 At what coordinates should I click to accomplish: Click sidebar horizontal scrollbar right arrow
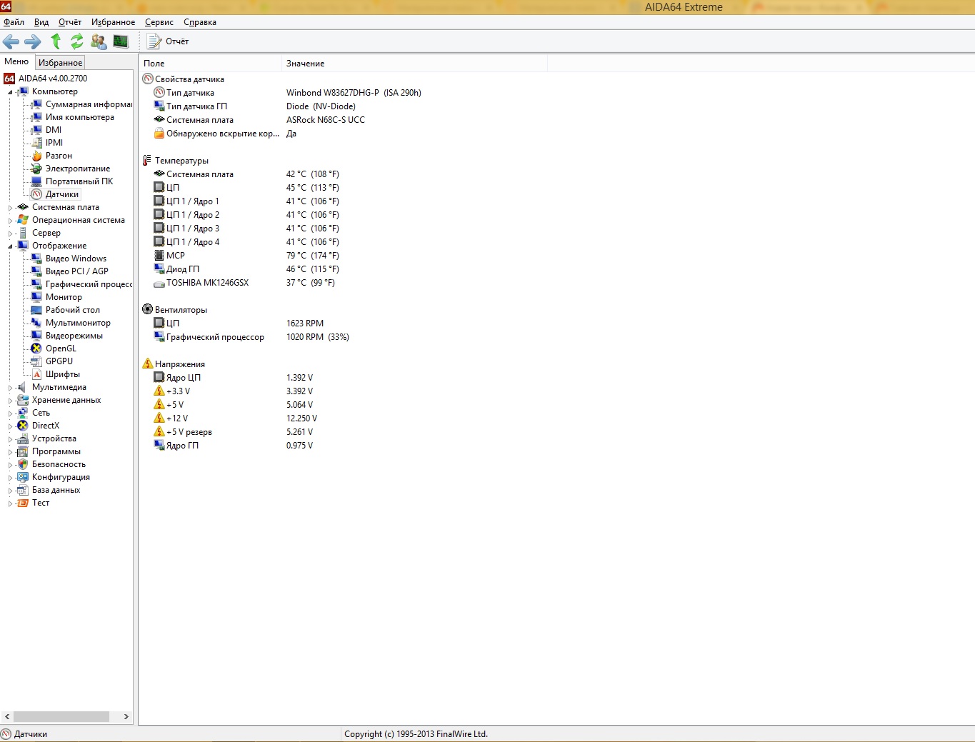click(x=126, y=716)
